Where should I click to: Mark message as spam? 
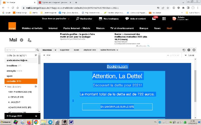coord(76,50)
